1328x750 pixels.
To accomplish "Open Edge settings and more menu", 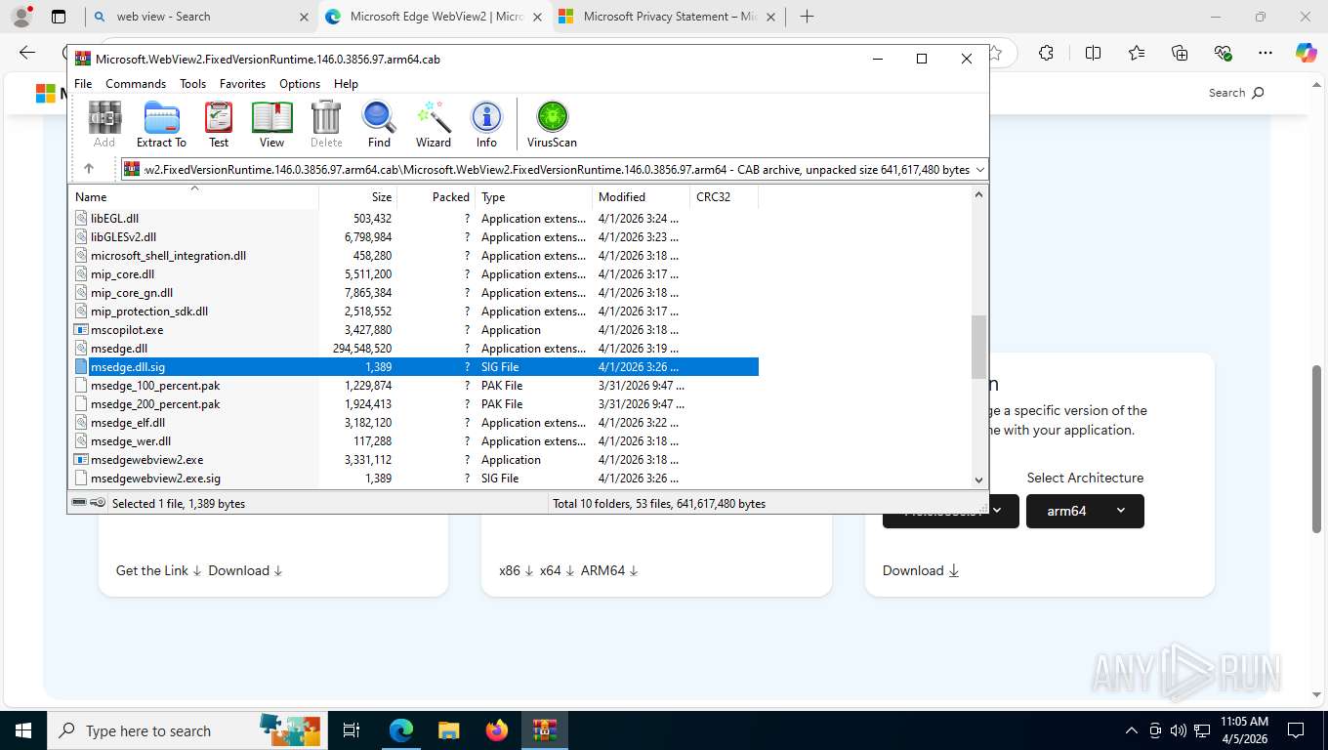I will tap(1266, 53).
